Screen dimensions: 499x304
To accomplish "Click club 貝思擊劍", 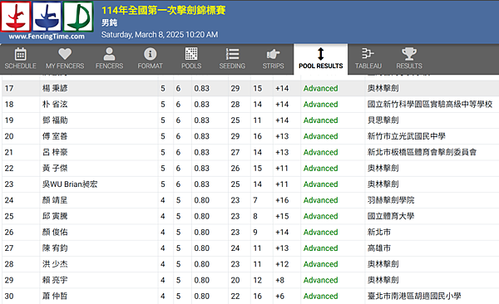I will pos(383,120).
